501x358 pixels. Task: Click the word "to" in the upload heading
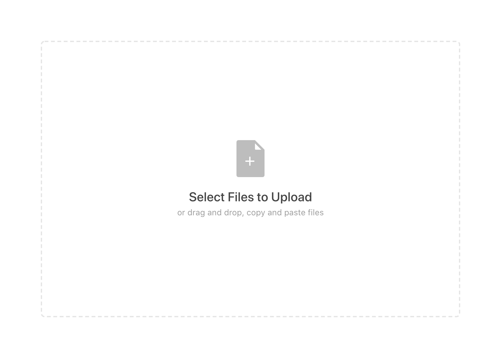pyautogui.click(x=263, y=197)
